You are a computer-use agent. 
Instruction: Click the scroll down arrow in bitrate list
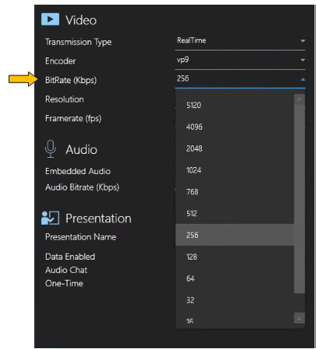(299, 318)
